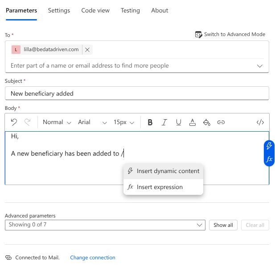This screenshot has width=275, height=270.
Task: Switch to the Testing tab
Action: 130,11
